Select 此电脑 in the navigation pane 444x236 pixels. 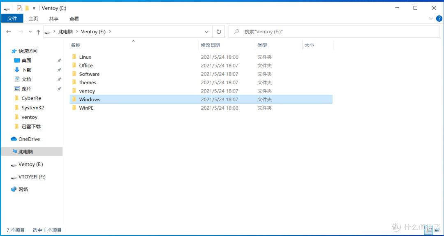pyautogui.click(x=32, y=152)
